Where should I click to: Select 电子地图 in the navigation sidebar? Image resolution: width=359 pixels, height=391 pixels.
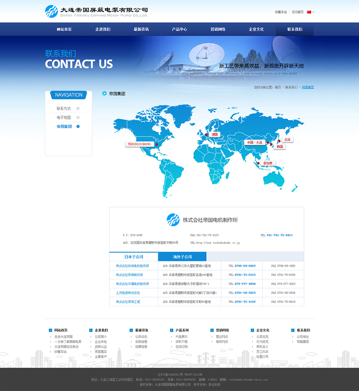[x=64, y=118]
